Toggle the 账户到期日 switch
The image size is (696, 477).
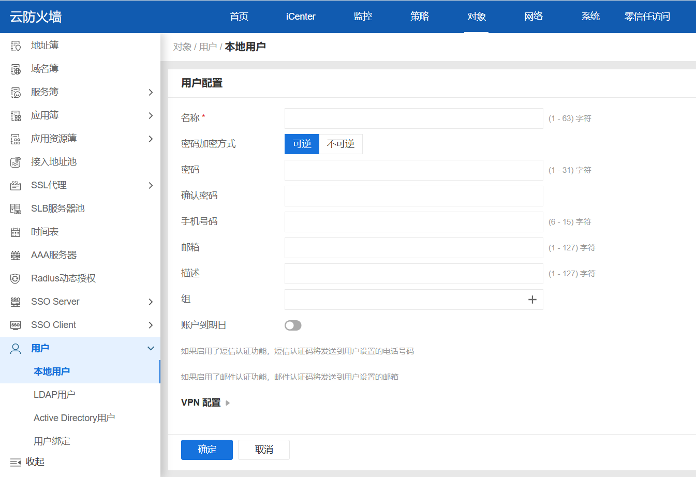[293, 325]
